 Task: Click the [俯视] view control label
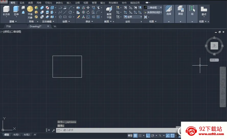click(x=7, y=32)
